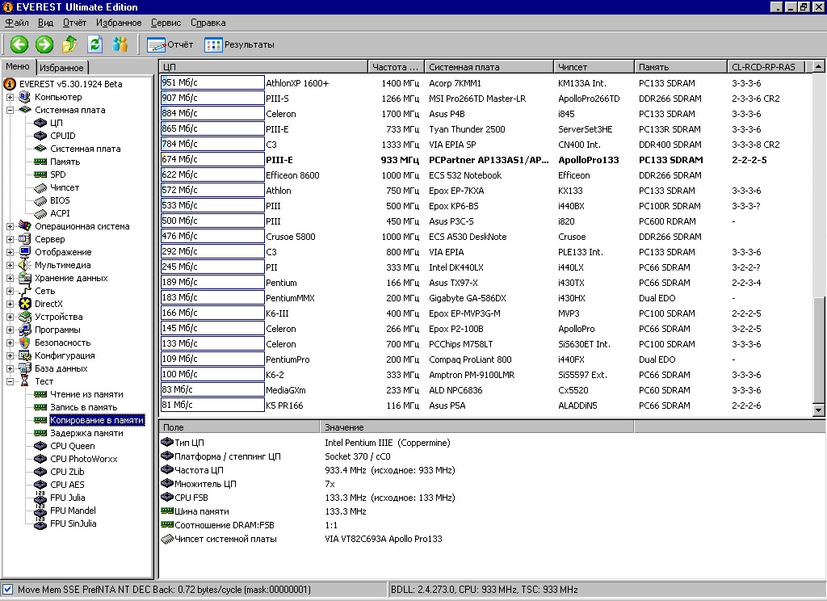
Task: Click the Результаты toolbar button
Action: click(240, 44)
